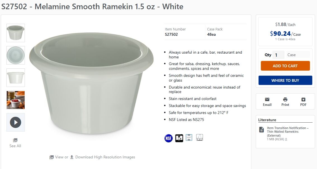Click the Email envelope icon
The image size is (317, 169).
[x=267, y=99]
